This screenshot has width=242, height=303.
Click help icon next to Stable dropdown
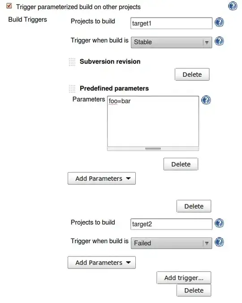coord(219,41)
